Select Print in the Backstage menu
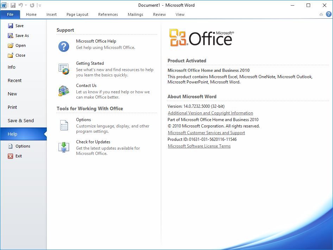The width and height of the screenshot is (333, 250). click(x=23, y=107)
